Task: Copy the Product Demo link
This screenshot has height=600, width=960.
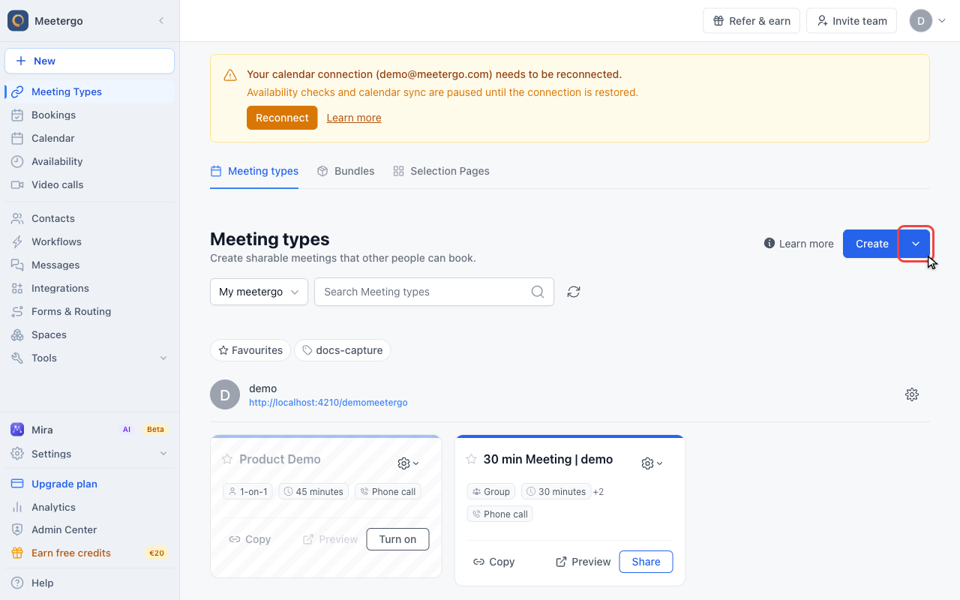Action: click(x=250, y=539)
